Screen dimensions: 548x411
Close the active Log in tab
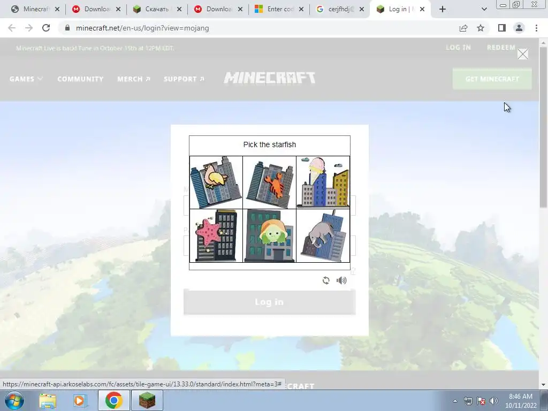tap(422, 9)
